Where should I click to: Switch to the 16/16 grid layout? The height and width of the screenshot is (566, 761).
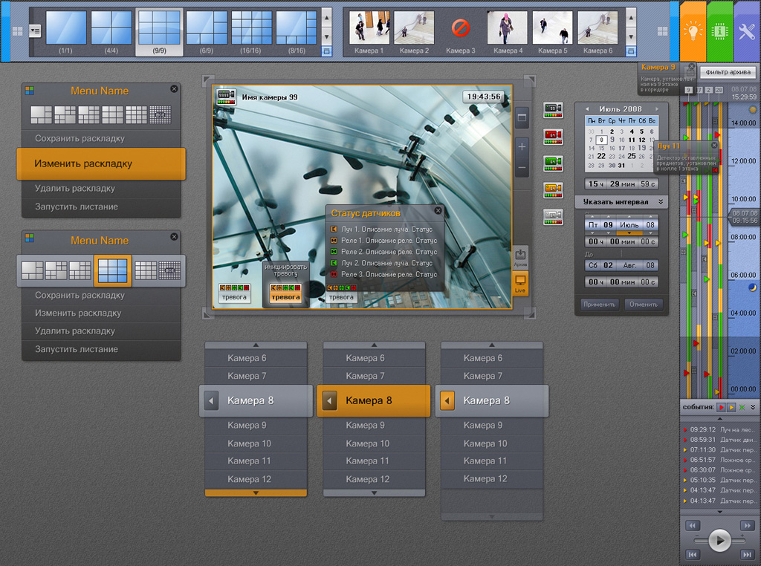coord(251,29)
